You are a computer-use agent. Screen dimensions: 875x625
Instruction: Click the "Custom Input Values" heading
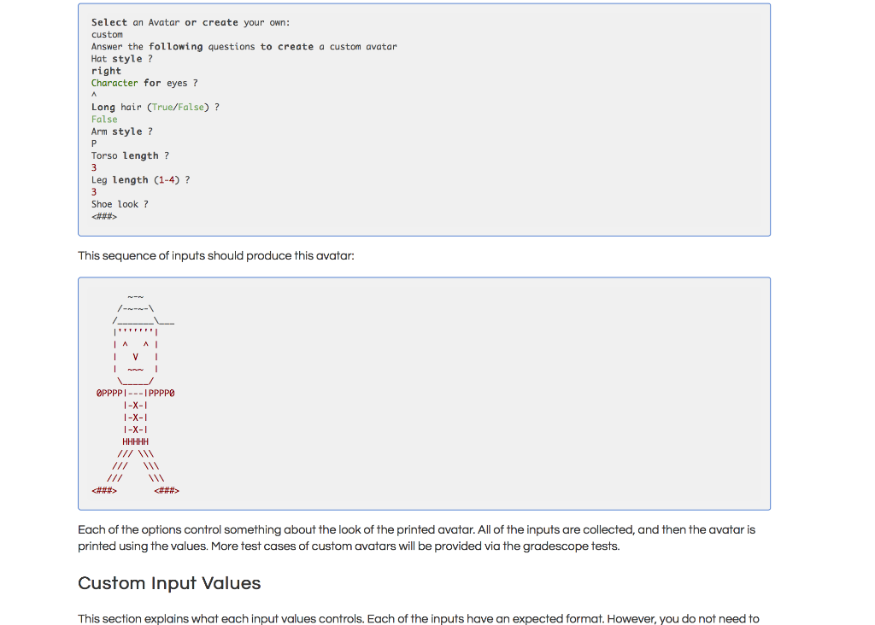click(x=168, y=583)
